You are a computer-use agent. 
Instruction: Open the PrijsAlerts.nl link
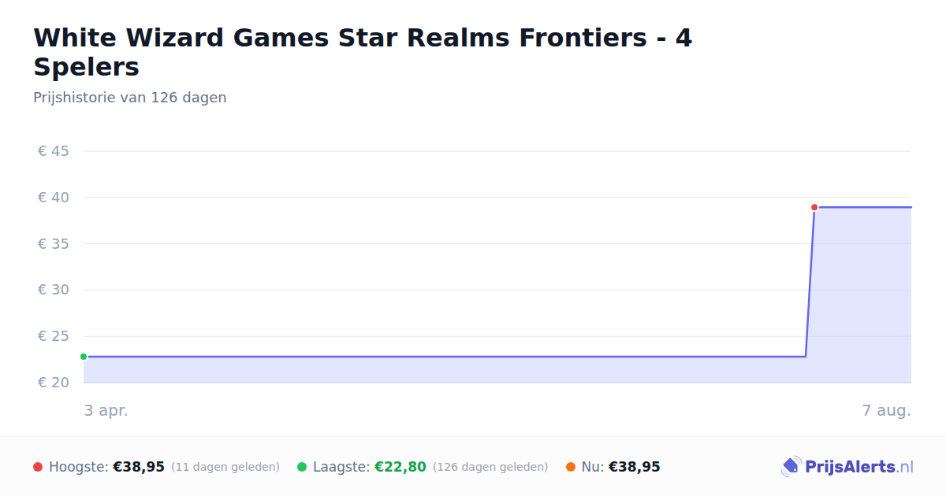pos(847,467)
